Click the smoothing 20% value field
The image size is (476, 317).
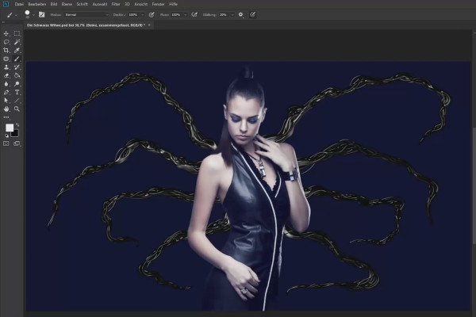click(x=225, y=15)
